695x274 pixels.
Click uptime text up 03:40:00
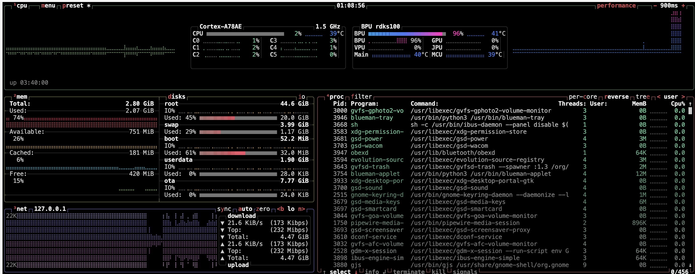29,83
